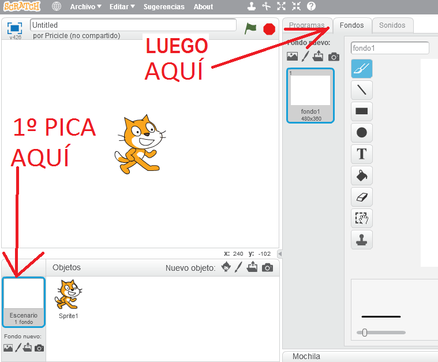Open the Sugerencias menu item
The width and height of the screenshot is (438, 362).
pyautogui.click(x=164, y=7)
